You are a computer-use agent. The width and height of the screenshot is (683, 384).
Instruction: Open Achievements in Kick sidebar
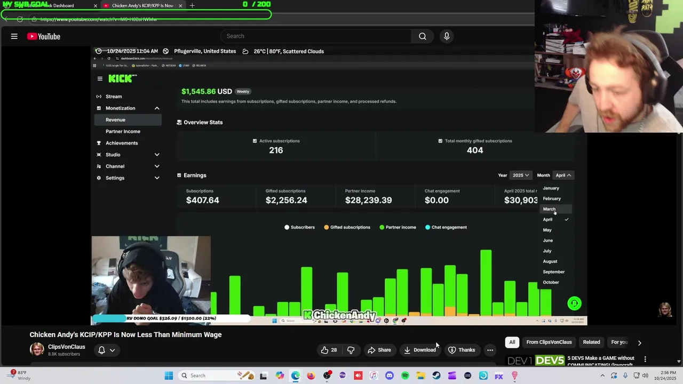tap(122, 143)
